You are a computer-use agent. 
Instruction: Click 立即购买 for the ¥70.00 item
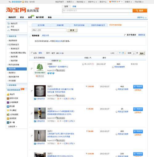tap(138, 113)
